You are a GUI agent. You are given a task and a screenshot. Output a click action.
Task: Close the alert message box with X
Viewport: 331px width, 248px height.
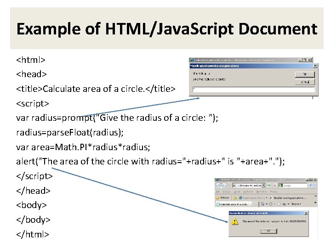pyautogui.click(x=306, y=213)
